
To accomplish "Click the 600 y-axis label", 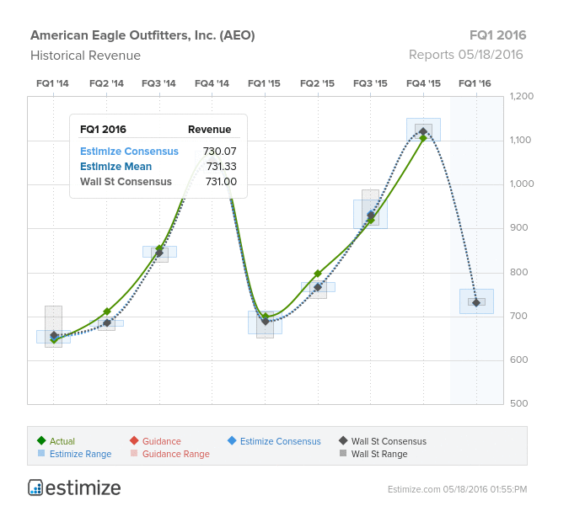I will click(x=519, y=360).
